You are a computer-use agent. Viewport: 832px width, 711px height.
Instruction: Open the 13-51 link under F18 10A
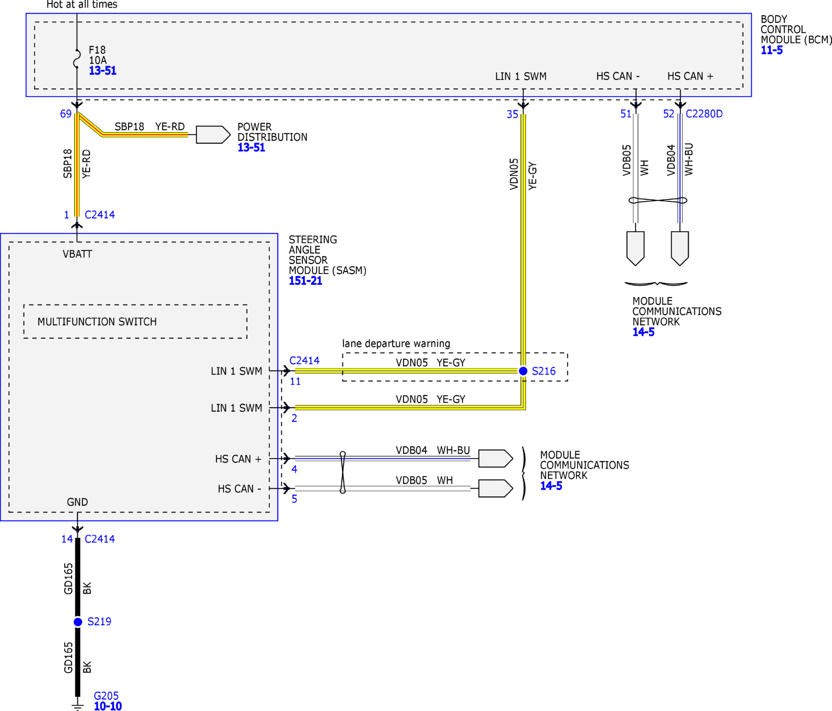[102, 71]
